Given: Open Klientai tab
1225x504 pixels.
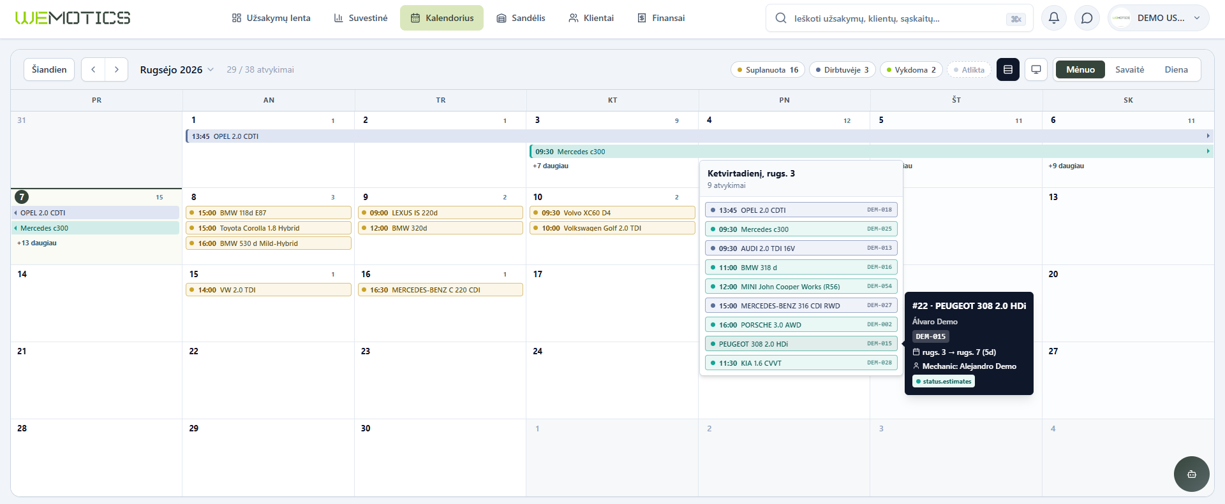Looking at the screenshot, I should click(x=591, y=18).
